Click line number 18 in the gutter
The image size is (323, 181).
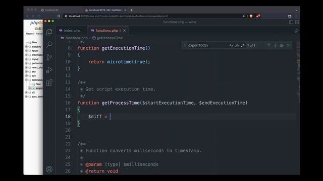tap(68, 116)
